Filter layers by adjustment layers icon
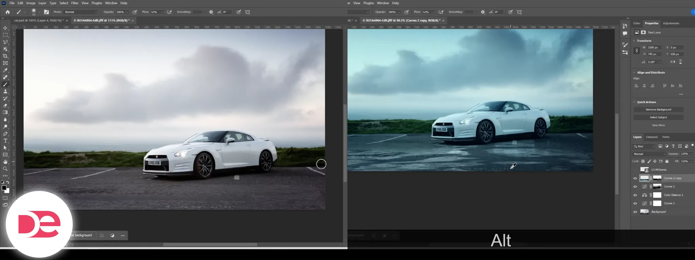Screen dimensions: 695x260 (x=667, y=146)
